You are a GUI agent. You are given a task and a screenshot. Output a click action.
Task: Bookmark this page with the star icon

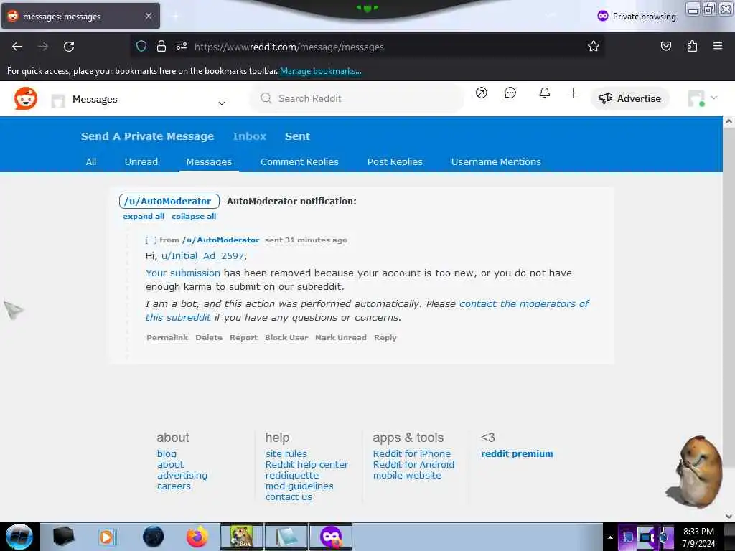click(594, 46)
